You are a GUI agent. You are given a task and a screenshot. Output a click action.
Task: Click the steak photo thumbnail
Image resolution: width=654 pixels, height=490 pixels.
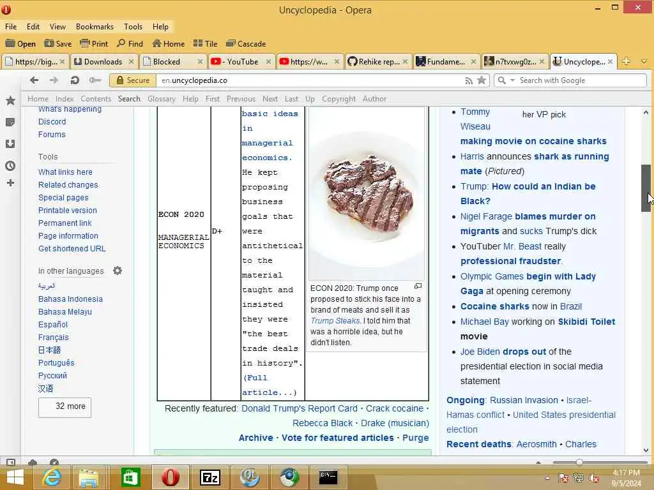click(x=366, y=193)
